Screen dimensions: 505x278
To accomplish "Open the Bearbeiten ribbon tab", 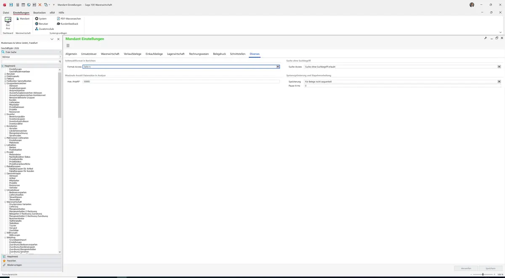I will pyautogui.click(x=40, y=13).
